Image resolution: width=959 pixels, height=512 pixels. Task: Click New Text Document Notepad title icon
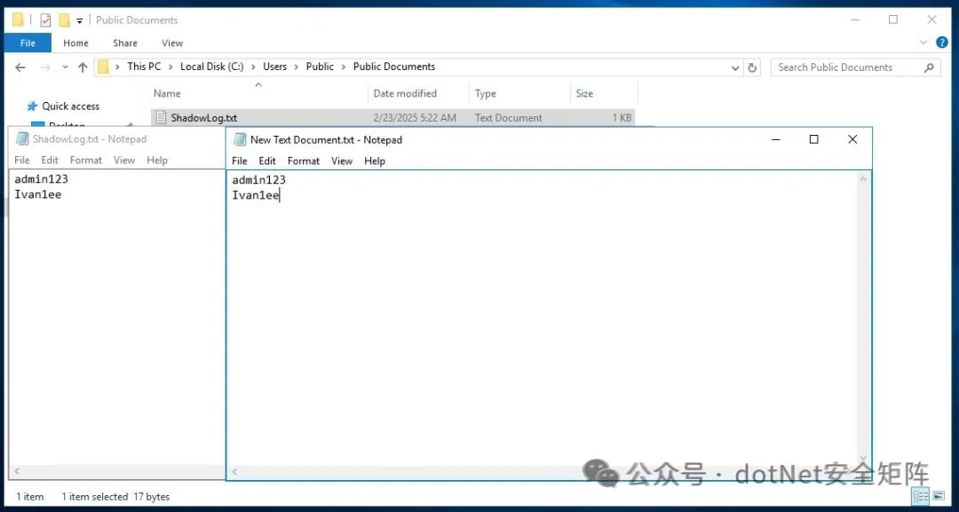coord(240,139)
